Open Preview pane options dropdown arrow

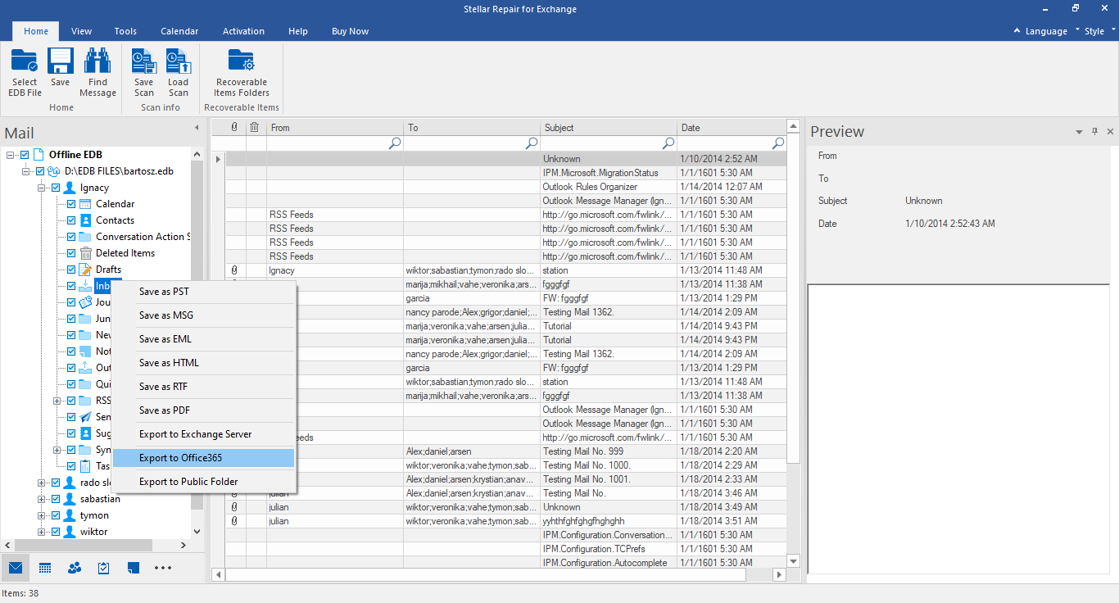[x=1080, y=132]
